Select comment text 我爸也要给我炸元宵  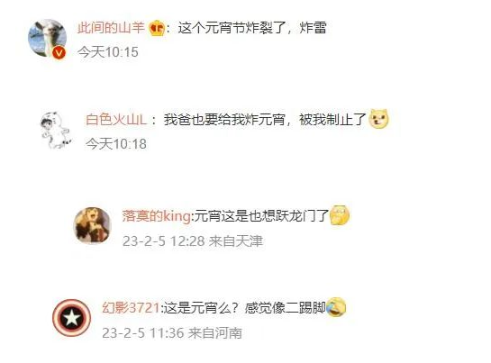point(224,120)
